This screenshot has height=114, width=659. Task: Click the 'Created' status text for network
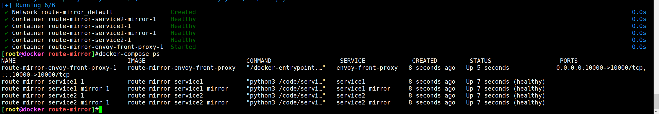point(183,12)
